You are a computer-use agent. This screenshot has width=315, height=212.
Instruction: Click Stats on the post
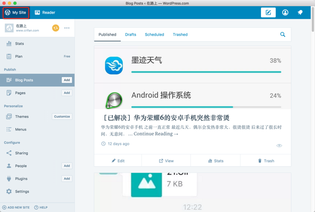point(216,161)
